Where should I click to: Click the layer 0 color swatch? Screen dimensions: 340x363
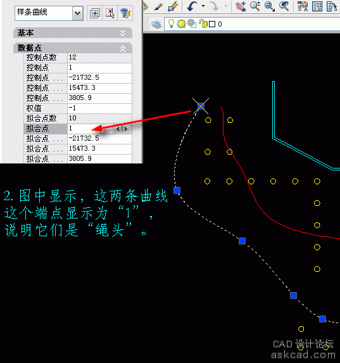click(212, 24)
